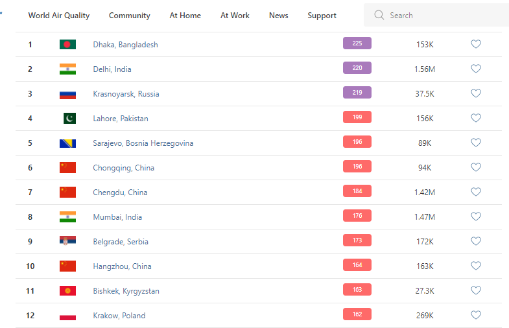The image size is (509, 328).
Task: Click the Bangladesh flag icon
Action: pyautogui.click(x=67, y=45)
